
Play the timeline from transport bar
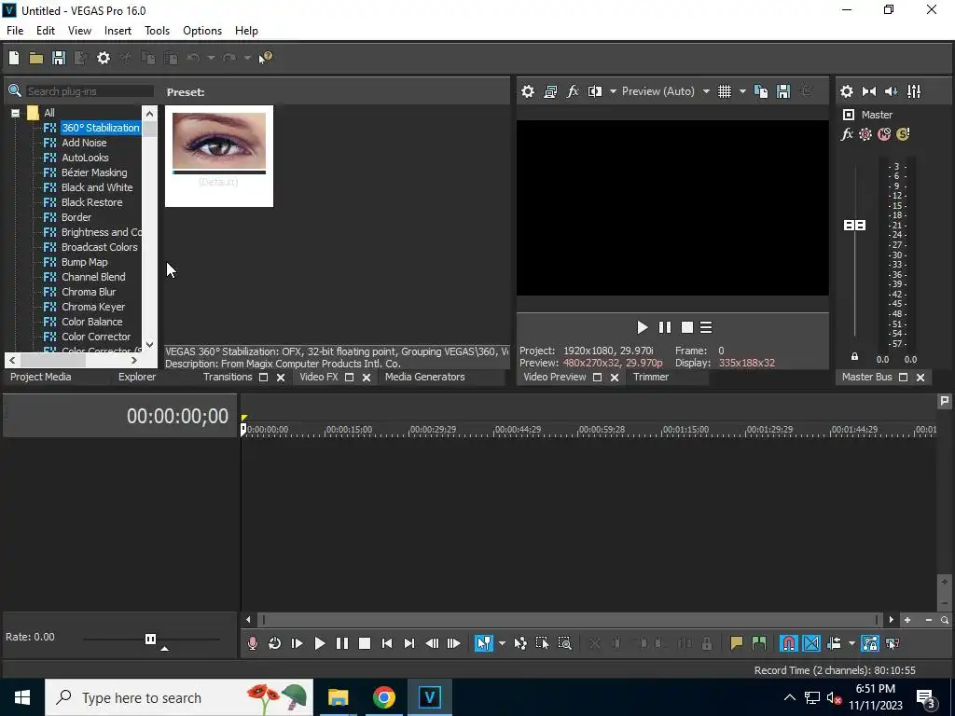tap(319, 643)
